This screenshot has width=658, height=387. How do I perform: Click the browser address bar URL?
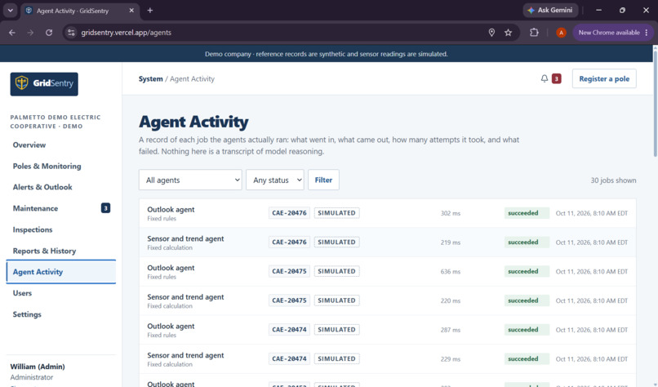click(x=127, y=33)
